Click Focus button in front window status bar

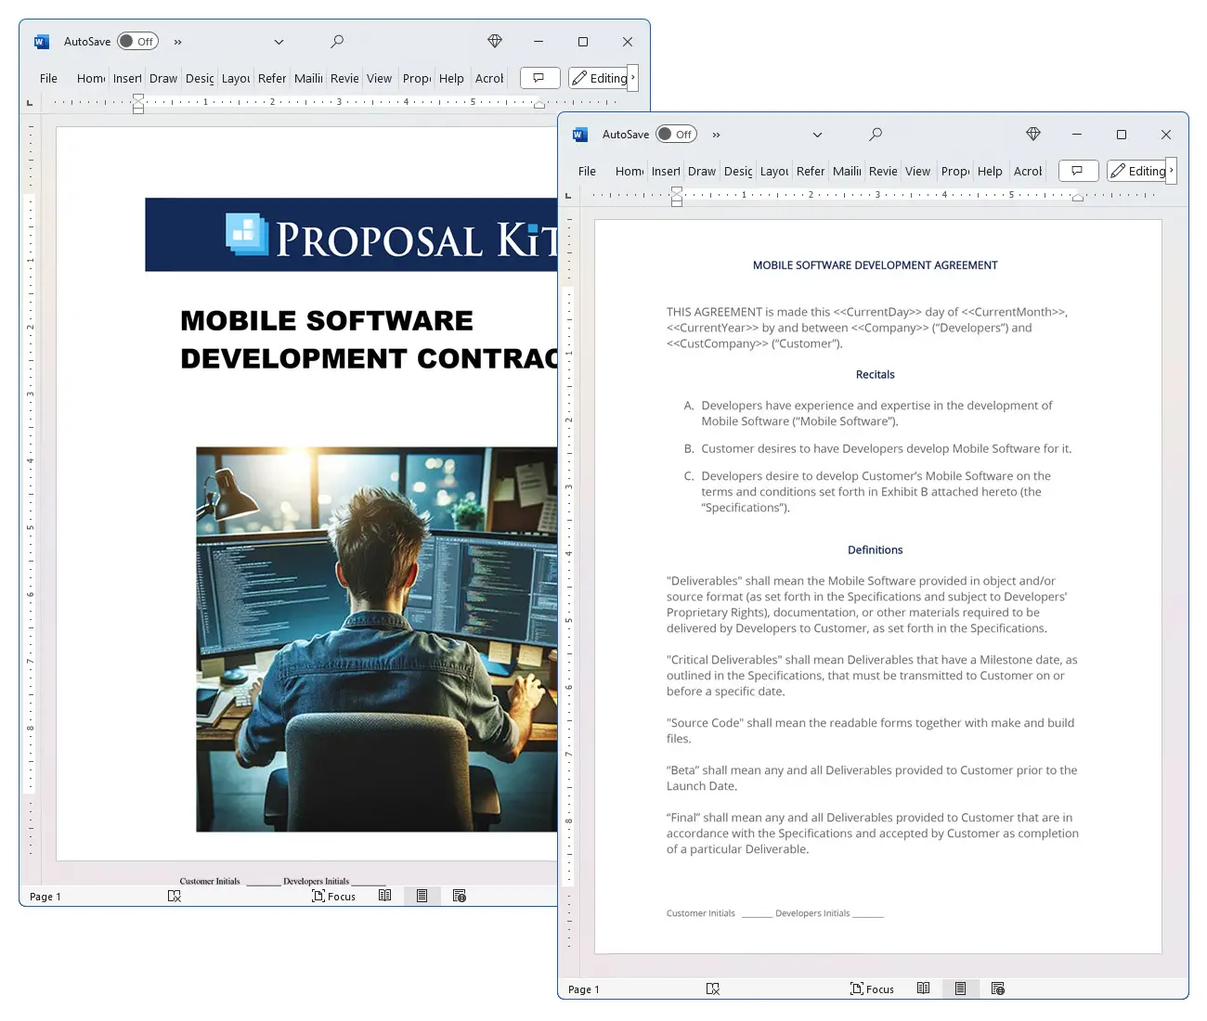[872, 989]
